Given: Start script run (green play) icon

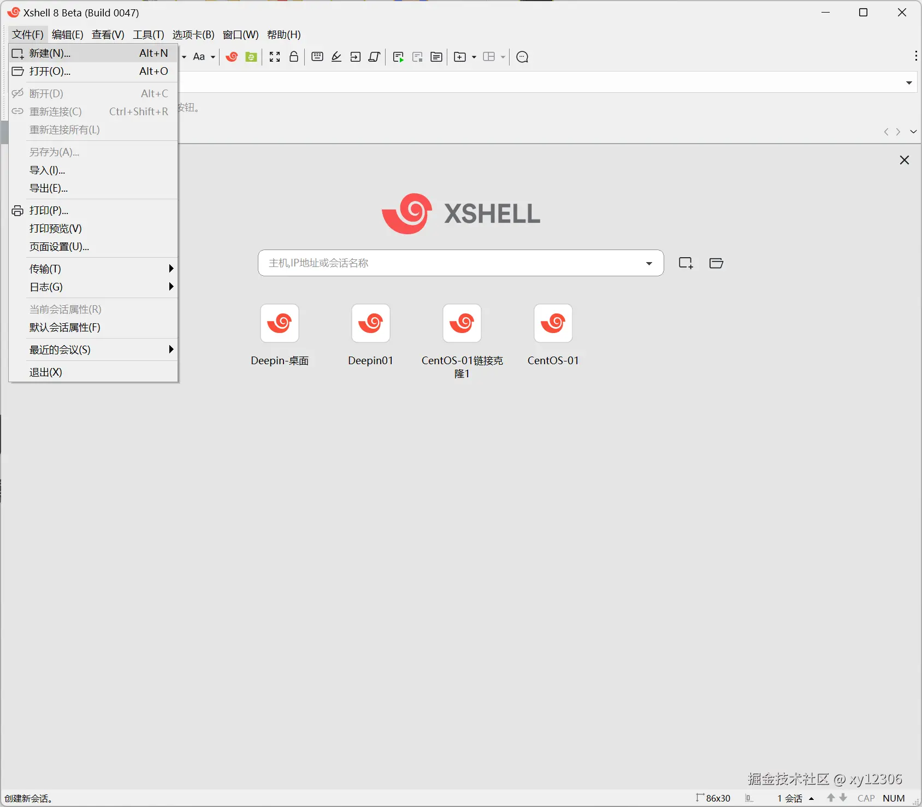Looking at the screenshot, I should pyautogui.click(x=398, y=57).
